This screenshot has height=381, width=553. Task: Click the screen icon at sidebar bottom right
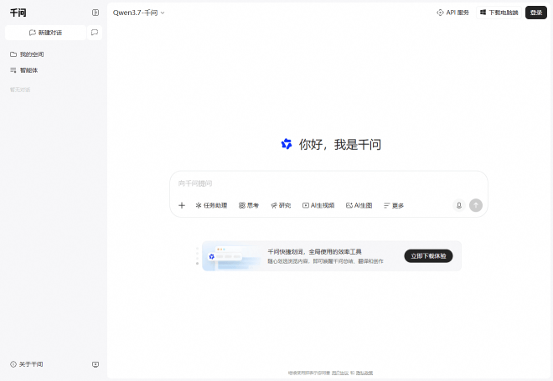(x=96, y=364)
